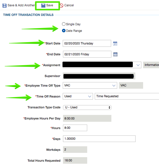Click the Assignment label
The height and width of the screenshot is (167, 159).
click(x=51, y=65)
